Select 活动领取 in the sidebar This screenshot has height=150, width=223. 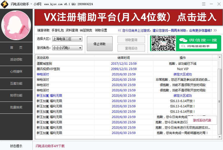coord(16,60)
